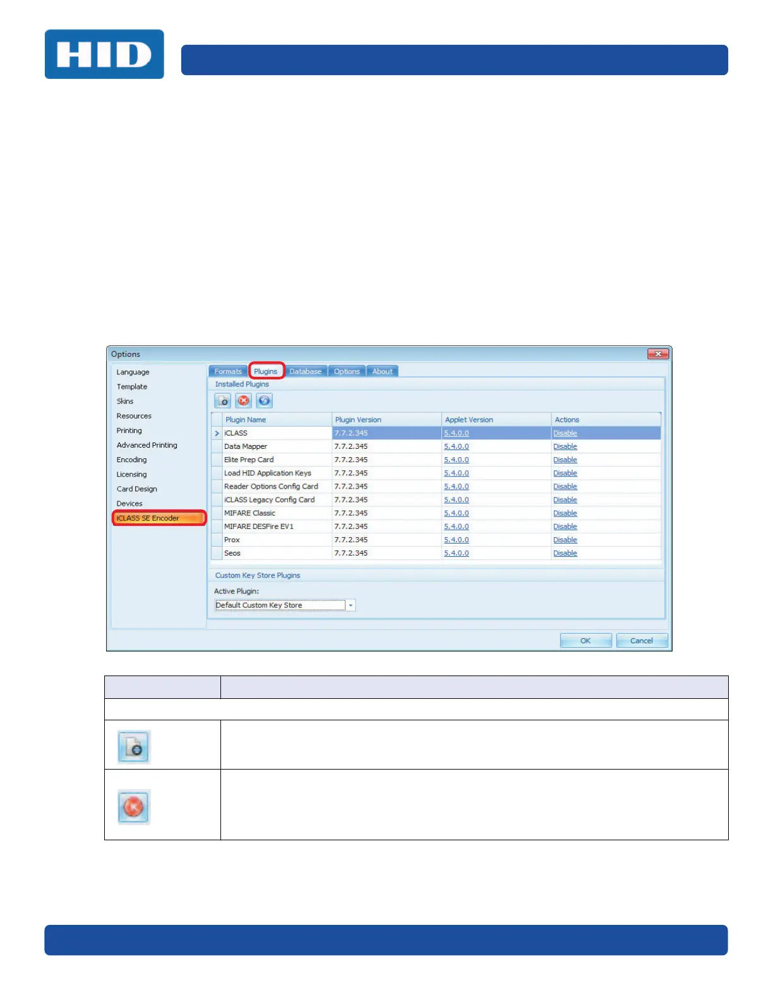Open applet version 5.4.0.0 link for iCLASS

[457, 433]
